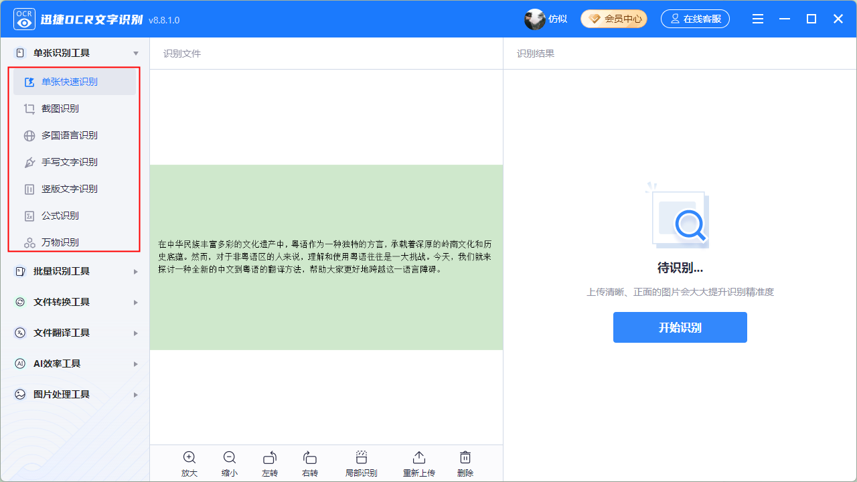Expand the 批量识别工具 section arrow

pyautogui.click(x=136, y=271)
